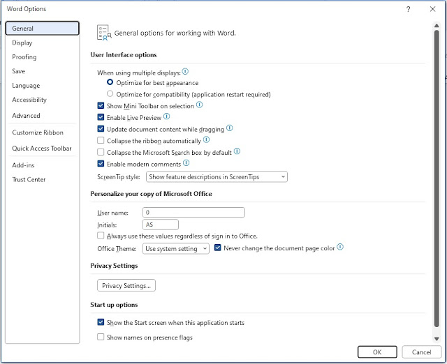Image resolution: width=447 pixels, height=364 pixels.
Task: Toggle Enable Live Preview checkbox
Action: (x=101, y=117)
